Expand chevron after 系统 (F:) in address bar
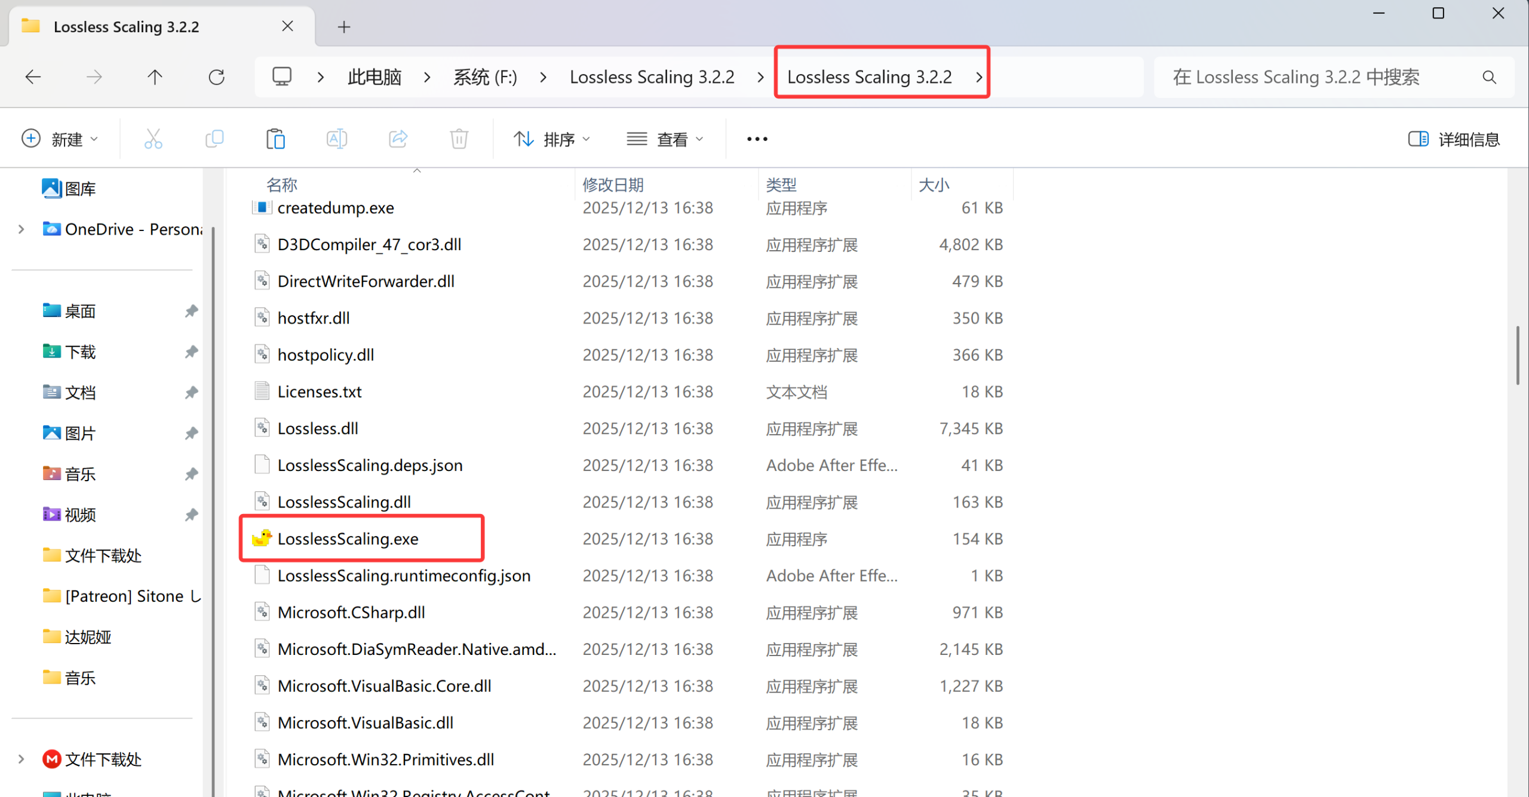This screenshot has width=1529, height=797. tap(543, 77)
